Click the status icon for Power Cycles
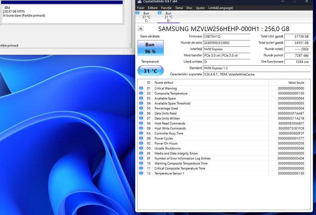Viewport: 316px width, 215px height. coord(141,138)
